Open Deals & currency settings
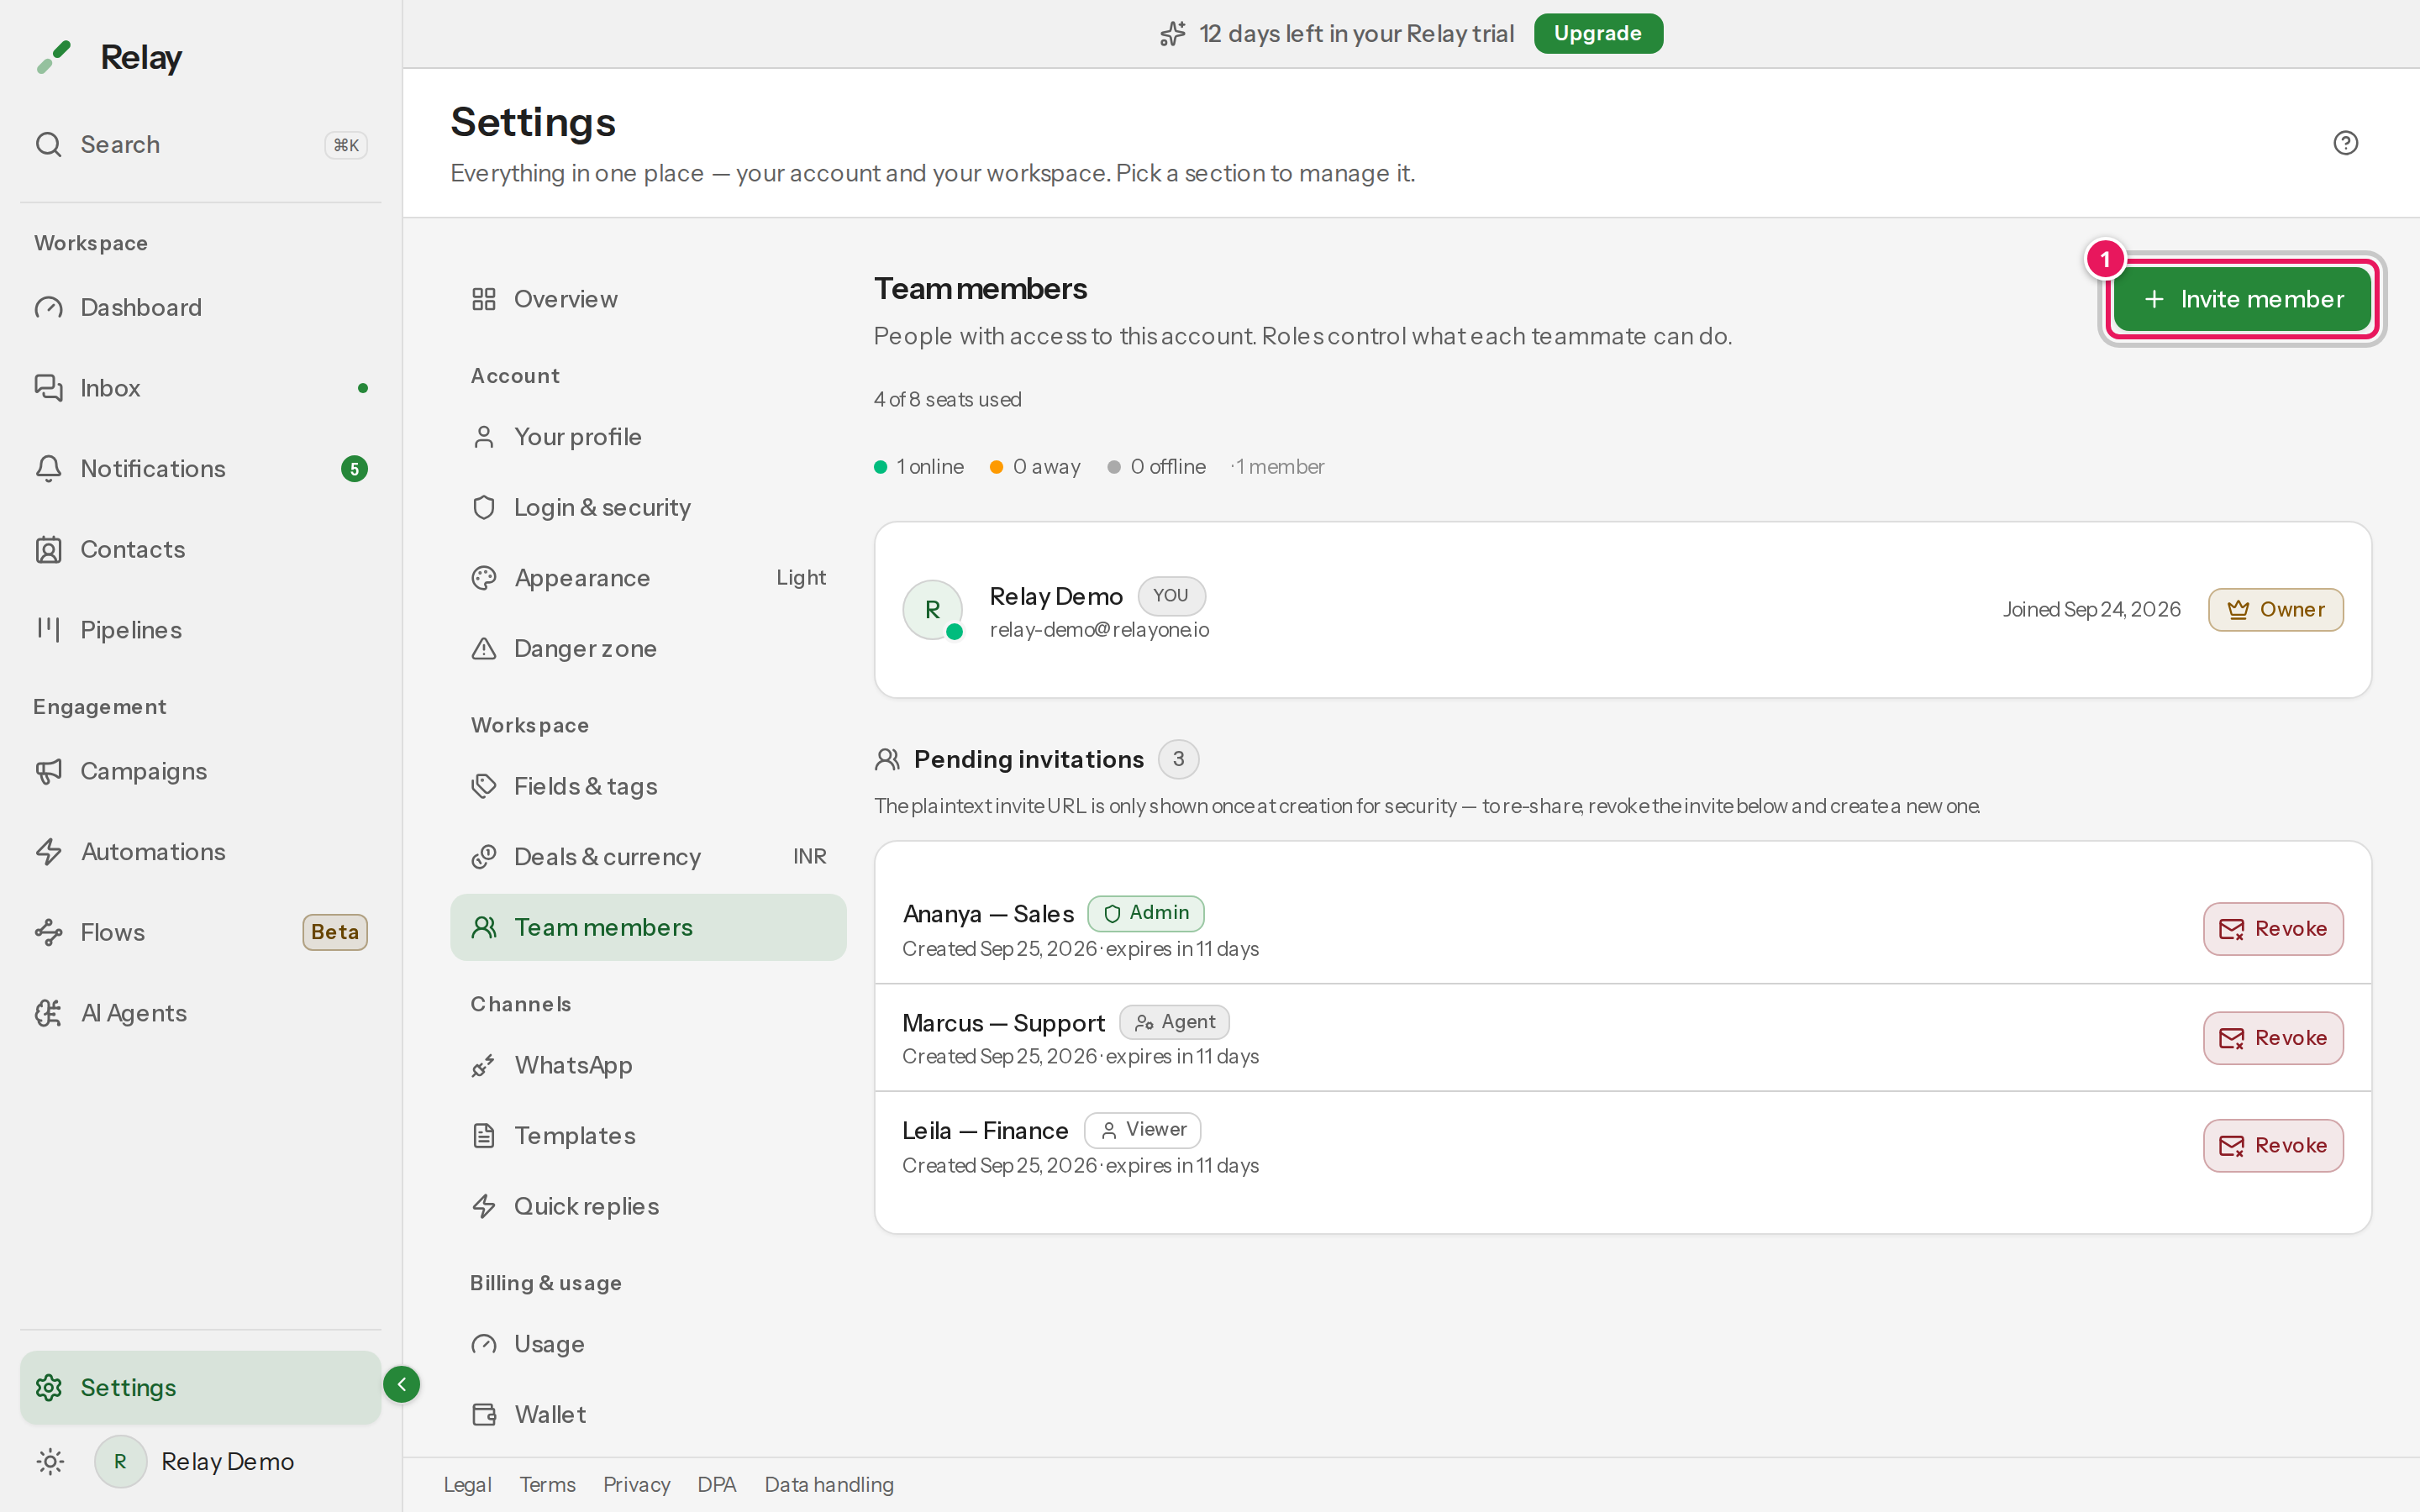Viewport: 2420px width, 1512px height. pyautogui.click(x=648, y=857)
